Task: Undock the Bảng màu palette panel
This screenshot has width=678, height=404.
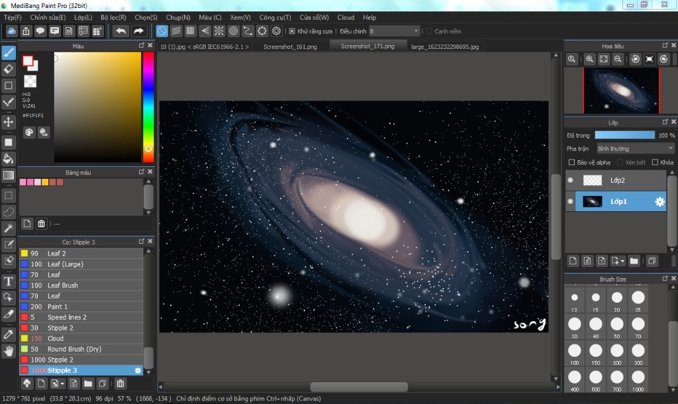Action: click(x=142, y=172)
